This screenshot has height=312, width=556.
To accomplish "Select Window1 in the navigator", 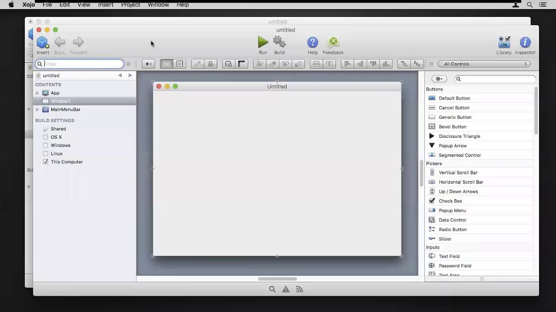I will (x=85, y=101).
